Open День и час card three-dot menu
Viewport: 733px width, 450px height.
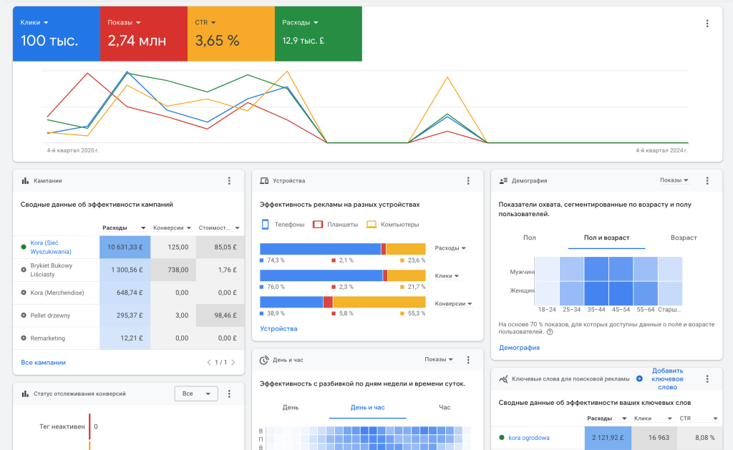pos(468,360)
